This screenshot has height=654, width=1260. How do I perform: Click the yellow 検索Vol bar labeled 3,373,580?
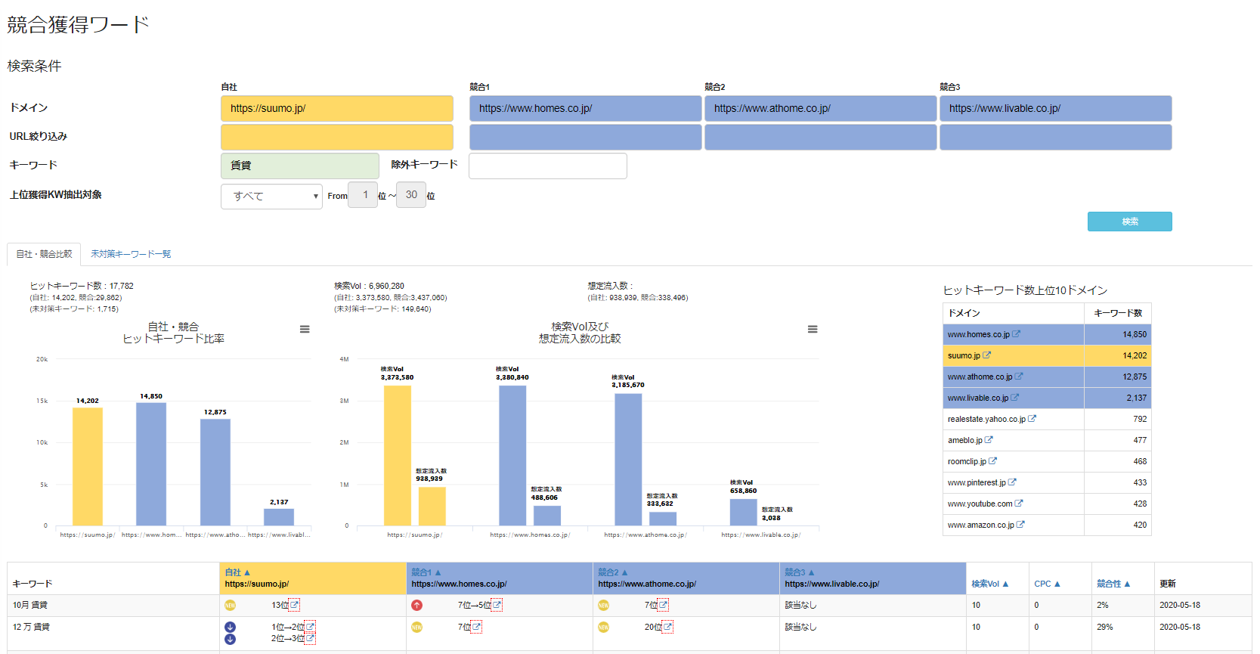(x=398, y=455)
